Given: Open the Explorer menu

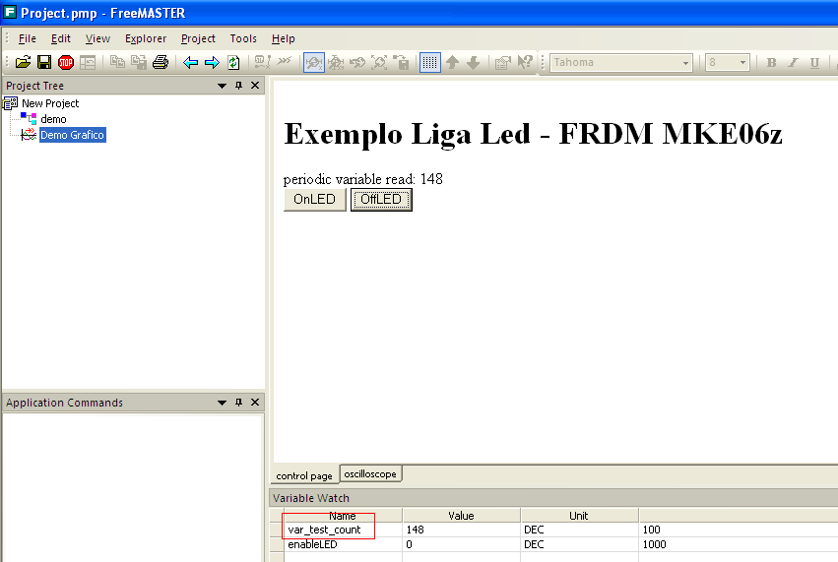Looking at the screenshot, I should [146, 38].
